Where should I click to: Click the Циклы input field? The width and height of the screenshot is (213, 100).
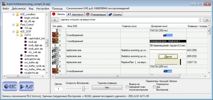(58, 89)
